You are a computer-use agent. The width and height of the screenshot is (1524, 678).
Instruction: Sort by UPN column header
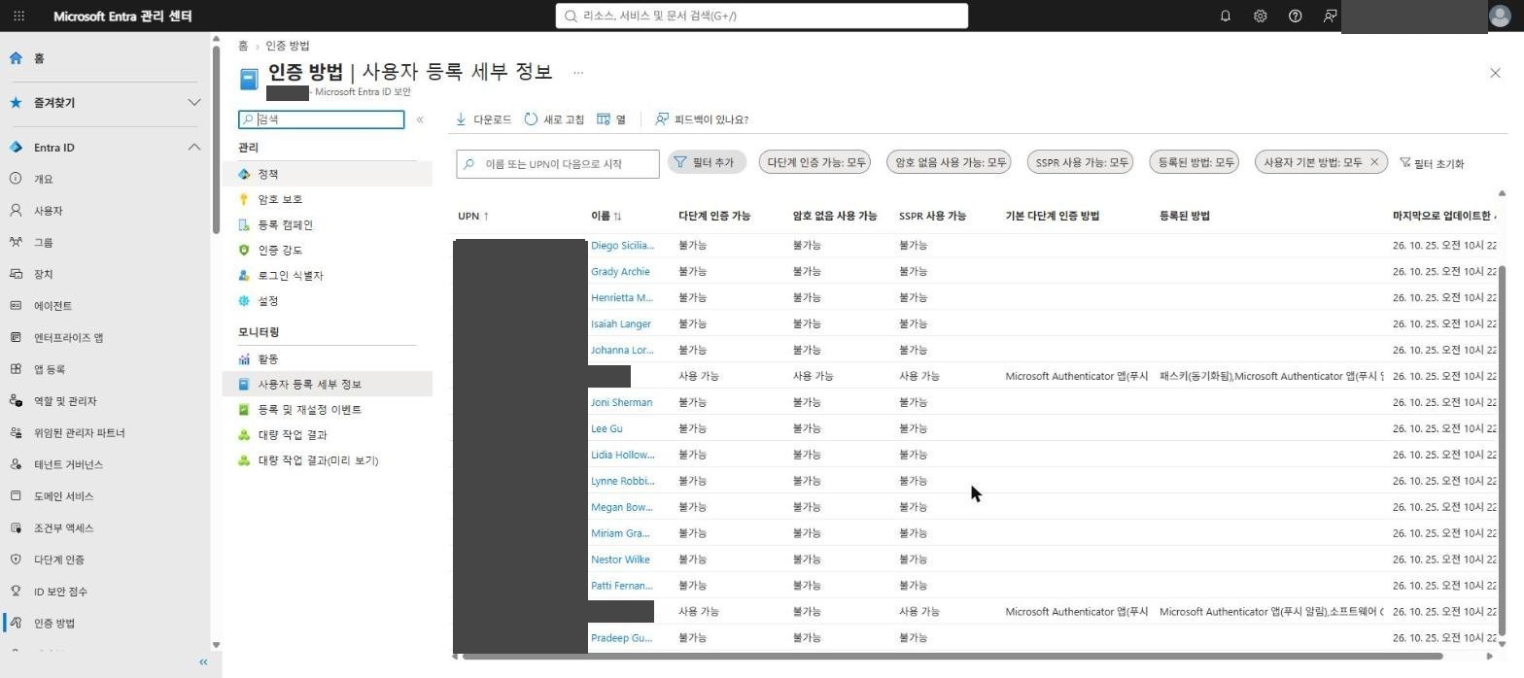[473, 216]
